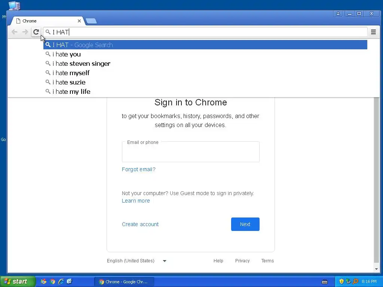Open the English (United States) language dropdown
383x287 pixels.
tap(137, 261)
